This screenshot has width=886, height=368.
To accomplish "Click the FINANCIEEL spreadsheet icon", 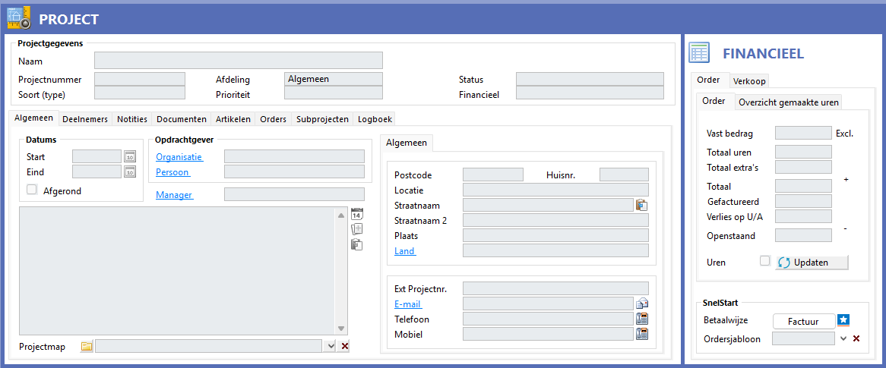I will 699,52.
